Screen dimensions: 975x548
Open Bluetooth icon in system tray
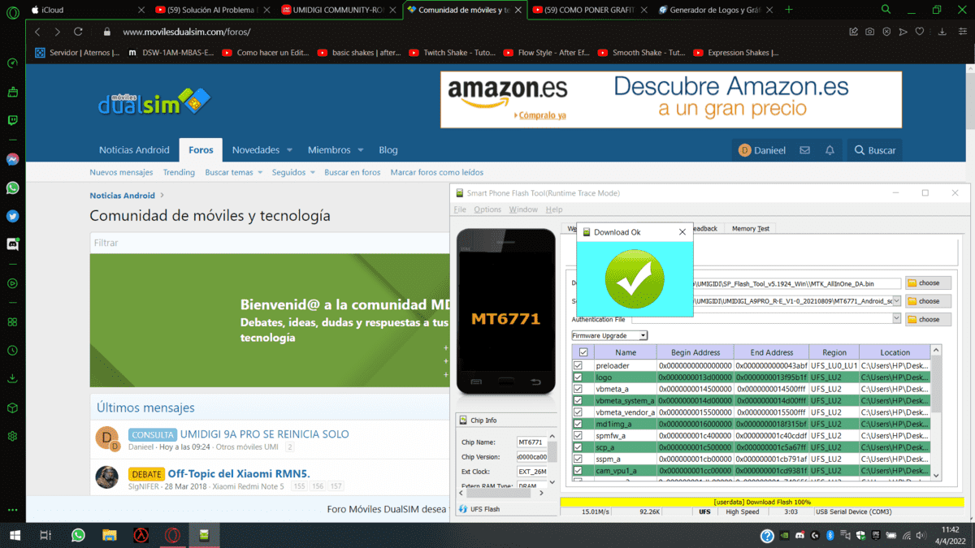click(x=830, y=536)
